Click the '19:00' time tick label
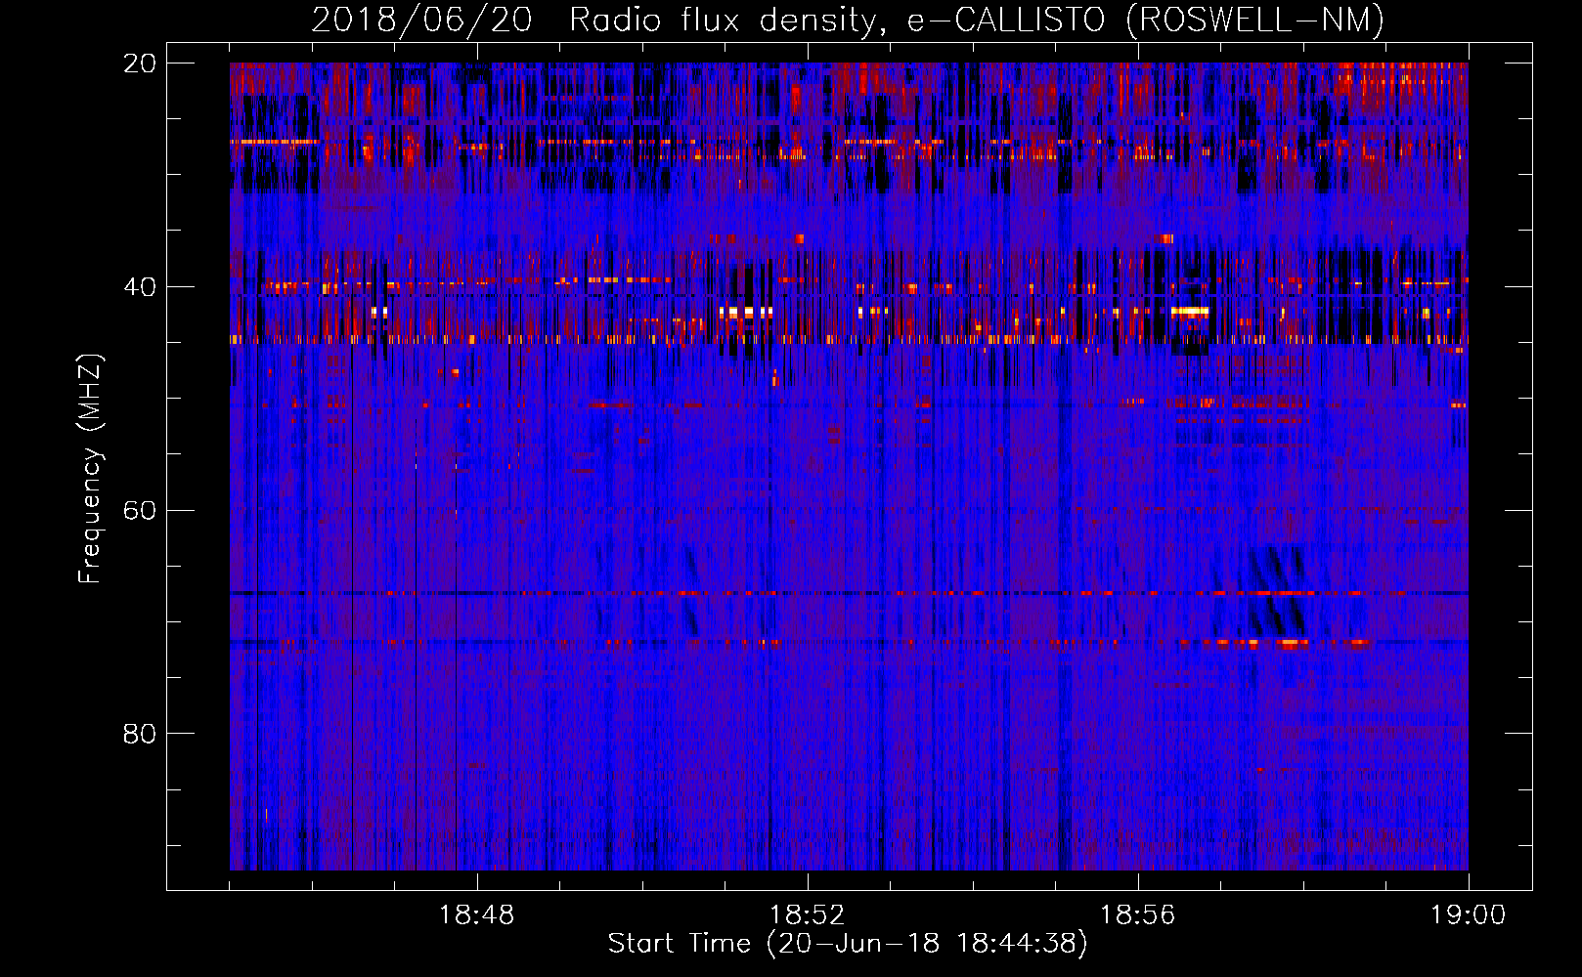The image size is (1582, 977). coord(1469,914)
